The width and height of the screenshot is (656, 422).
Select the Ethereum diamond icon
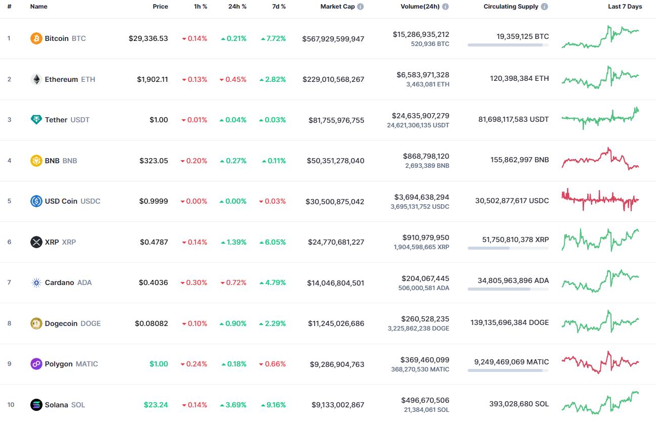point(35,79)
